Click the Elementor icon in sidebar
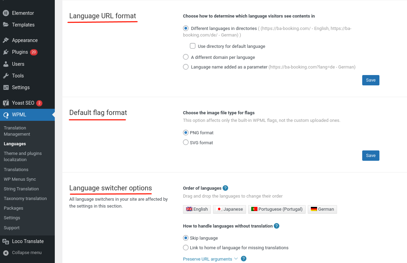 [6, 13]
